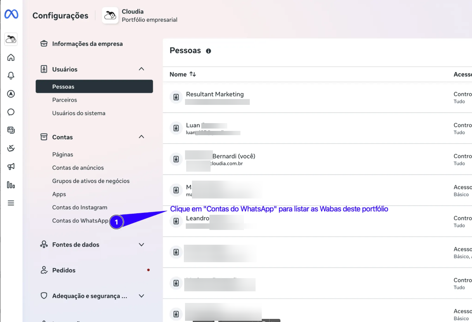This screenshot has height=322, width=472.
Task: Click the Cloudia portfolio logo in header
Action: pos(110,16)
